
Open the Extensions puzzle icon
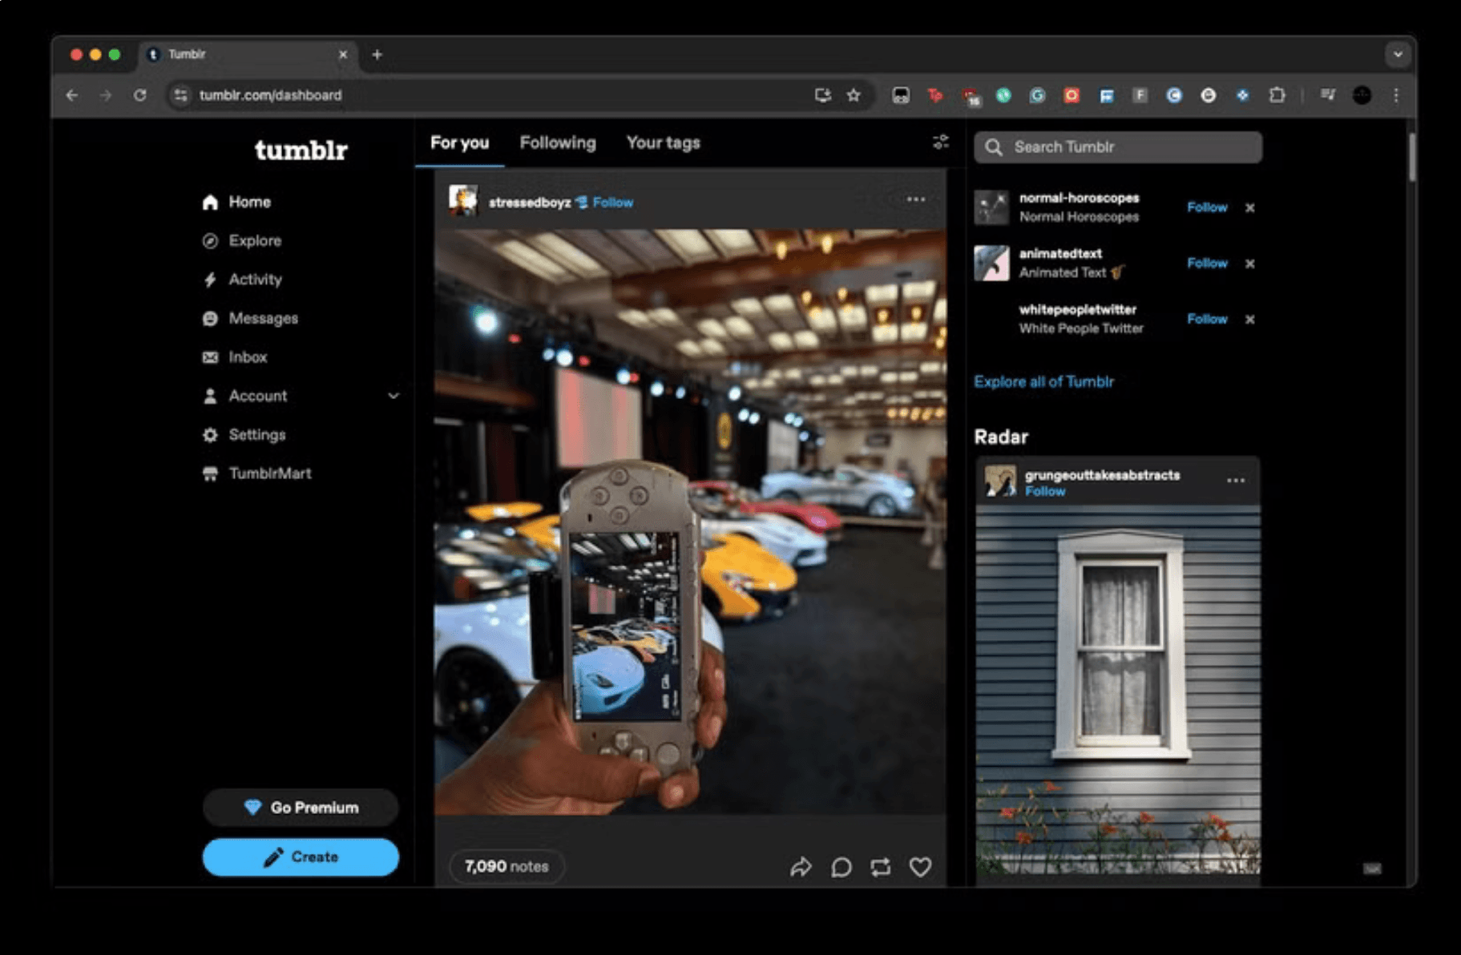click(1277, 95)
